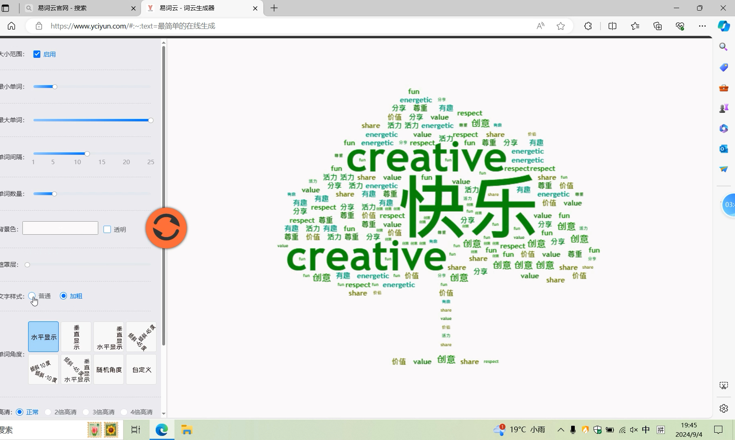Open Copilot in the browser toolbar
The width and height of the screenshot is (735, 440).
coord(724,26)
